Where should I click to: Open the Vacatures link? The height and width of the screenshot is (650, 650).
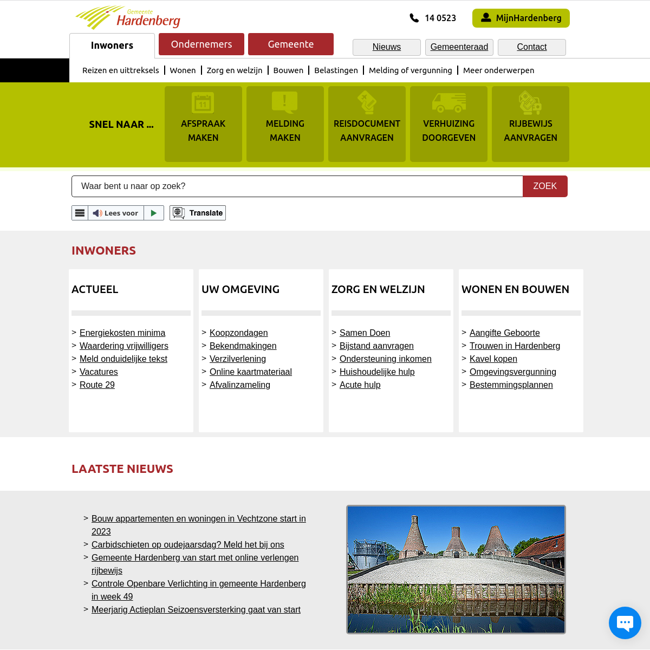99,372
